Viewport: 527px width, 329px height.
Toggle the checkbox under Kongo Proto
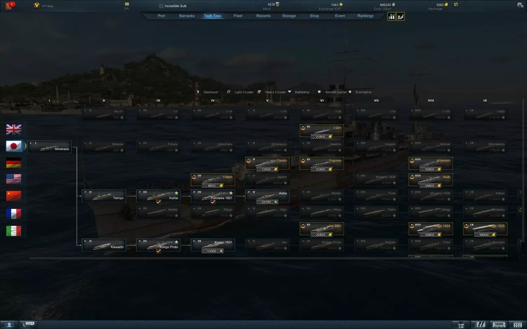pos(158,251)
